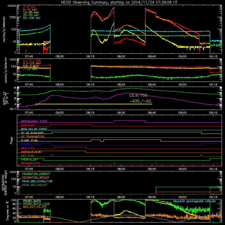Click the 08:15 time label under the top plot
Screen dimensions: 225x225
90,57
